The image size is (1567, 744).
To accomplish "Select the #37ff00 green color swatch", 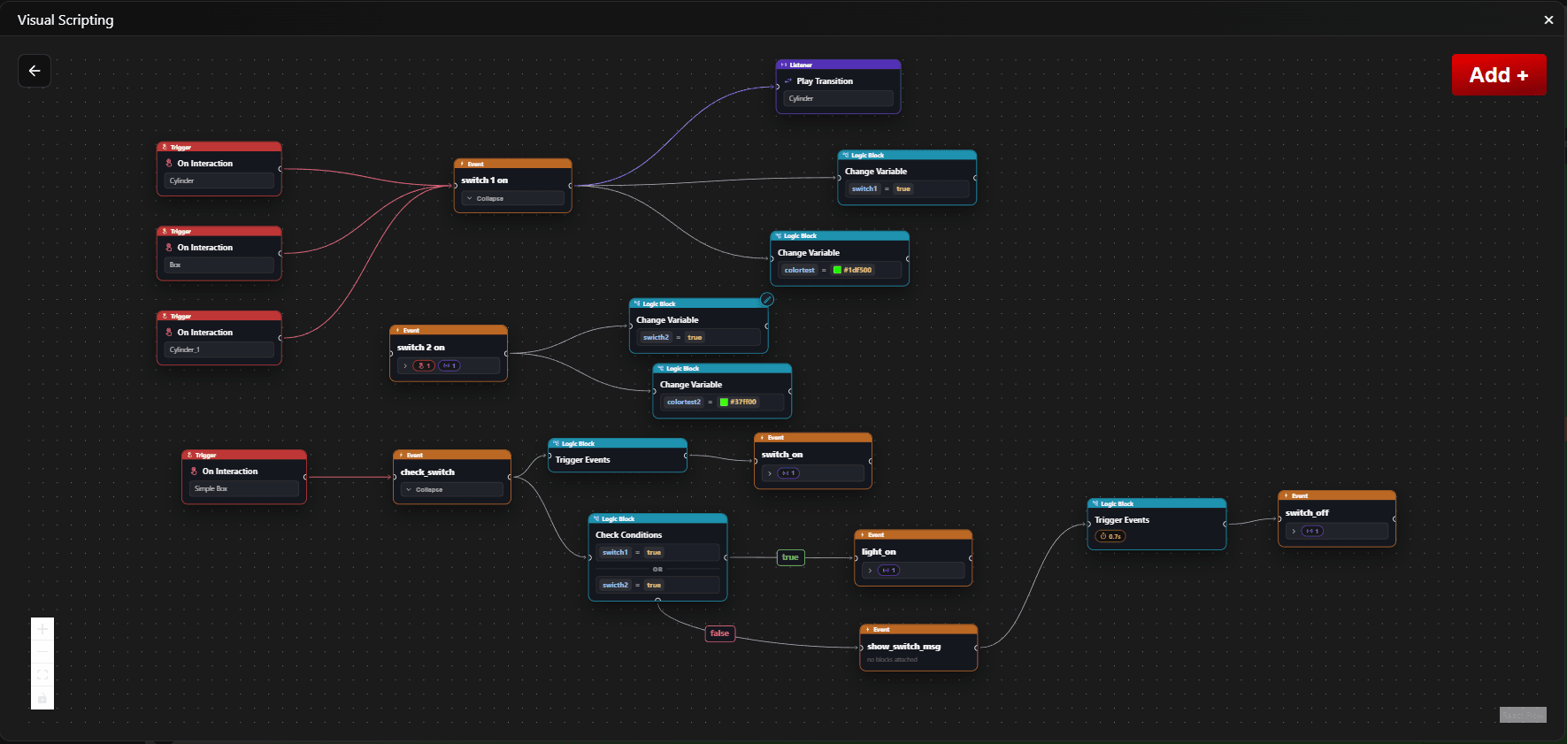I will [x=724, y=402].
